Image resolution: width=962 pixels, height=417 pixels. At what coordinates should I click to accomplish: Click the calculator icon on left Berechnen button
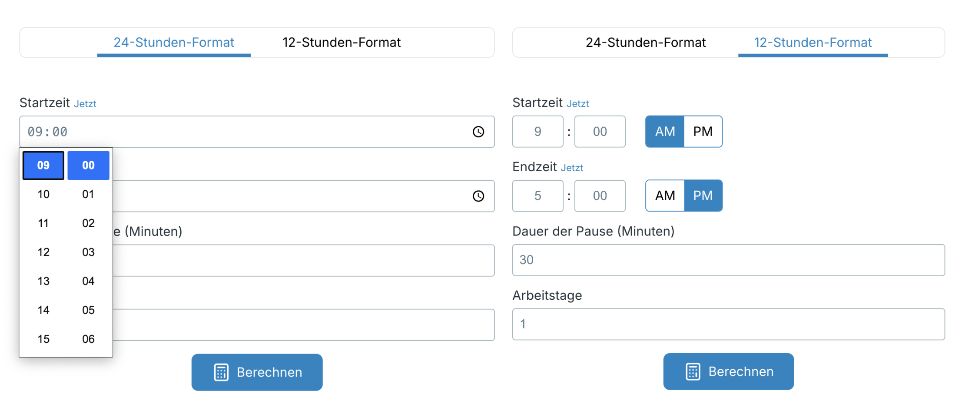(x=222, y=372)
